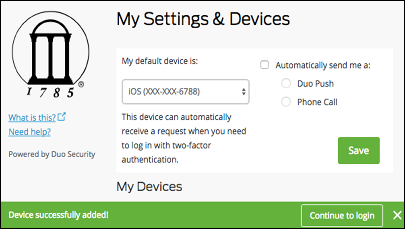Click the registered trademark symbol near logo
The width and height of the screenshot is (405, 229).
[81, 85]
